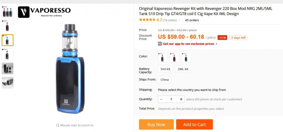Viewport: 283px width, 132px height.
Task: View the bottom thumbnail of disassembled parts
Action: click(7, 83)
